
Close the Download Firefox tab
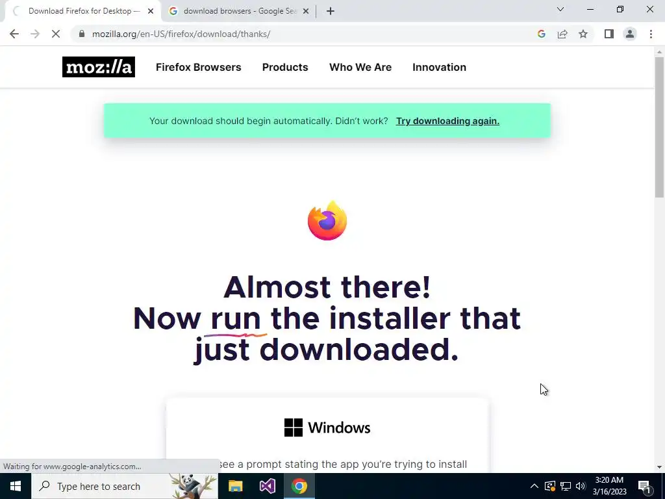pos(151,11)
